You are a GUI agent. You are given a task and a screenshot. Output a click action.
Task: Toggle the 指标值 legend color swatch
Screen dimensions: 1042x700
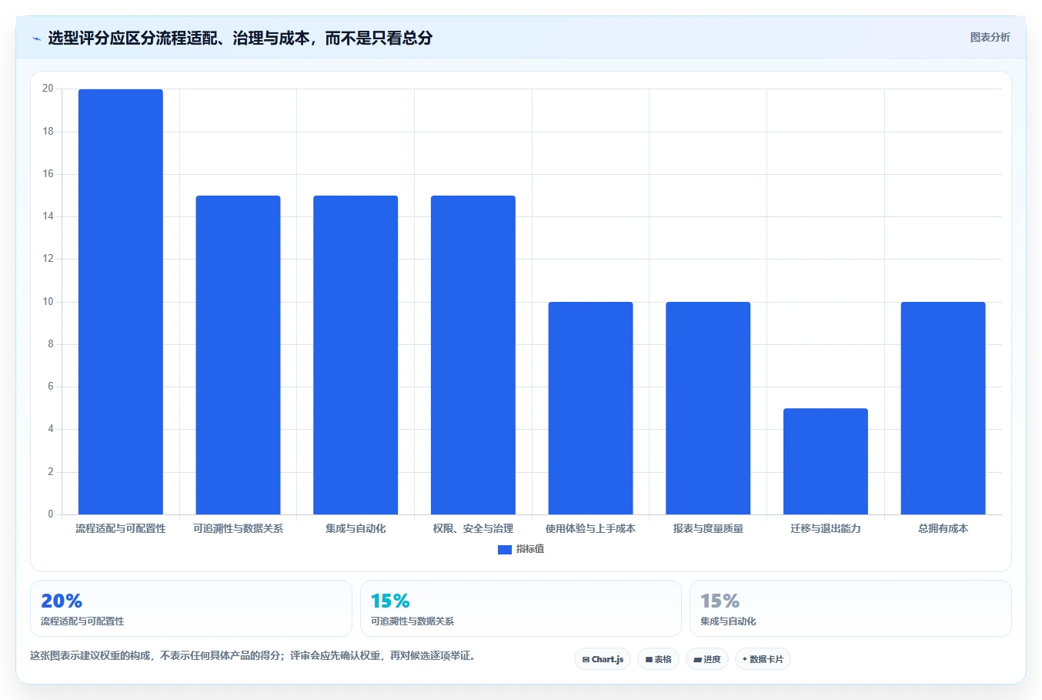[505, 550]
